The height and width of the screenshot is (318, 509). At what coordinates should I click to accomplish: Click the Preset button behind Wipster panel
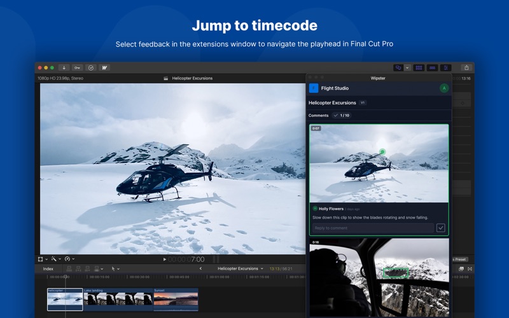pyautogui.click(x=460, y=259)
